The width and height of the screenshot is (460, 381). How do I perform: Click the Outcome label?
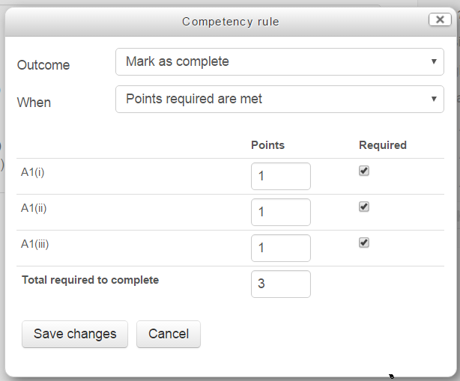coord(43,65)
